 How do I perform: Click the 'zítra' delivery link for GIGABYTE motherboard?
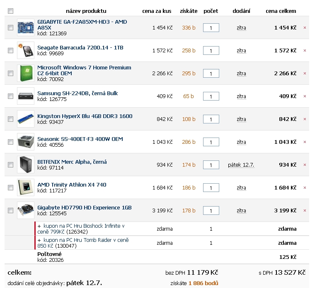point(241,28)
